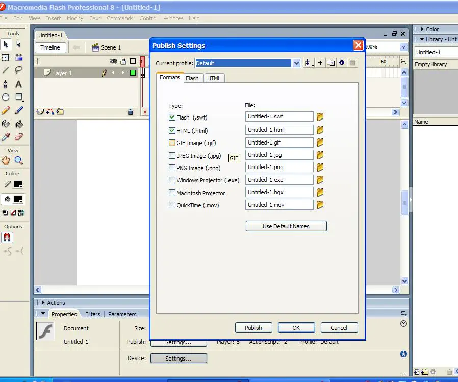Open the HTML settings tab

(214, 78)
